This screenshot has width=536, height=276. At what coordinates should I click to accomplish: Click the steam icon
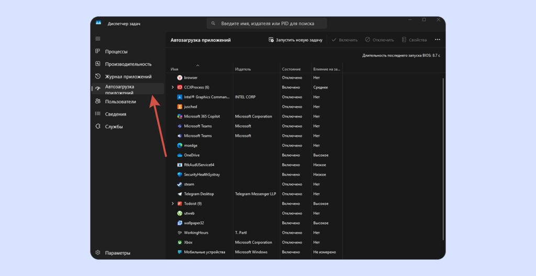pyautogui.click(x=180, y=184)
